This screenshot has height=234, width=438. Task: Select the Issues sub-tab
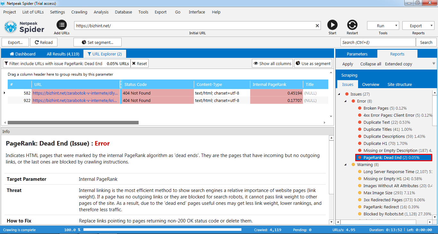[348, 84]
